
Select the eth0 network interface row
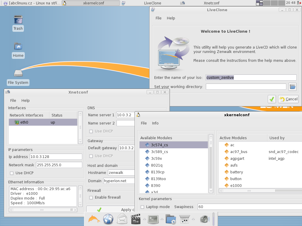coord(43,122)
